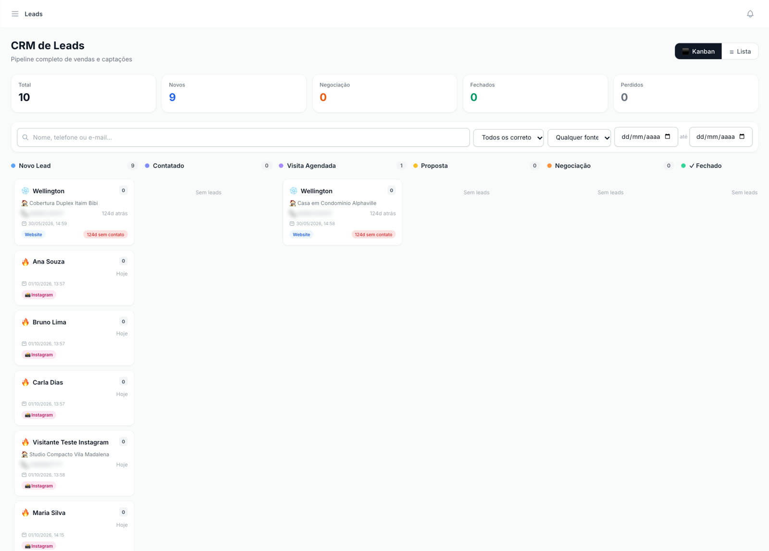Open the start date field
The height and width of the screenshot is (551, 769).
tap(646, 137)
